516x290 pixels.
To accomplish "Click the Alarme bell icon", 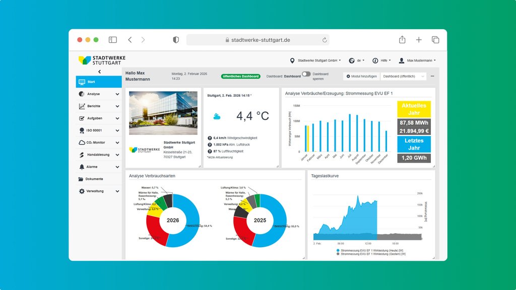I will pos(82,167).
